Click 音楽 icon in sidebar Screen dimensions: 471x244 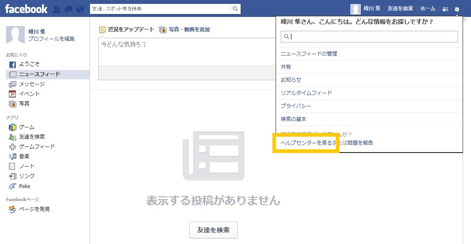tap(12, 157)
